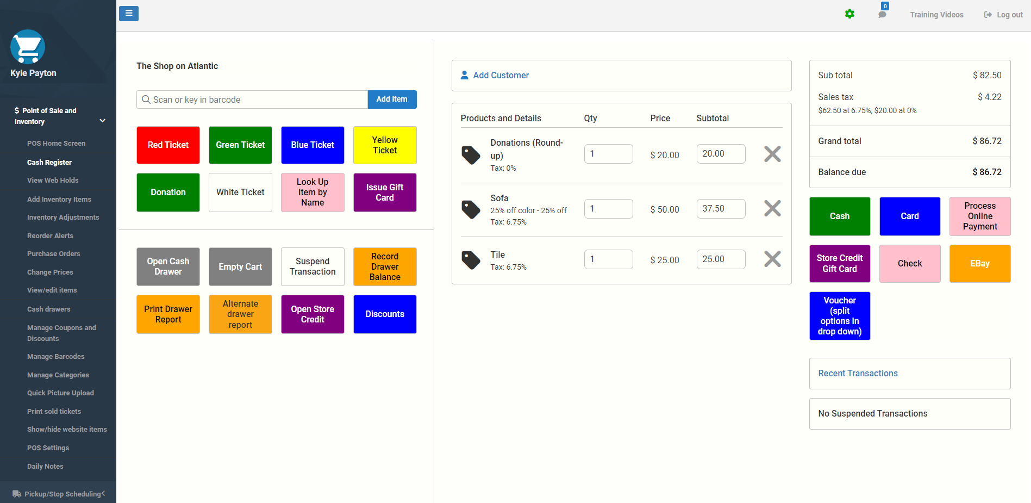Screen dimensions: 1031x503
Task: Edit the Tile subtotal field
Action: pyautogui.click(x=721, y=259)
